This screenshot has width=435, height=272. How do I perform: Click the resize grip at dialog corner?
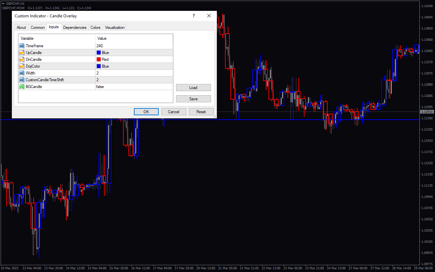click(215, 117)
